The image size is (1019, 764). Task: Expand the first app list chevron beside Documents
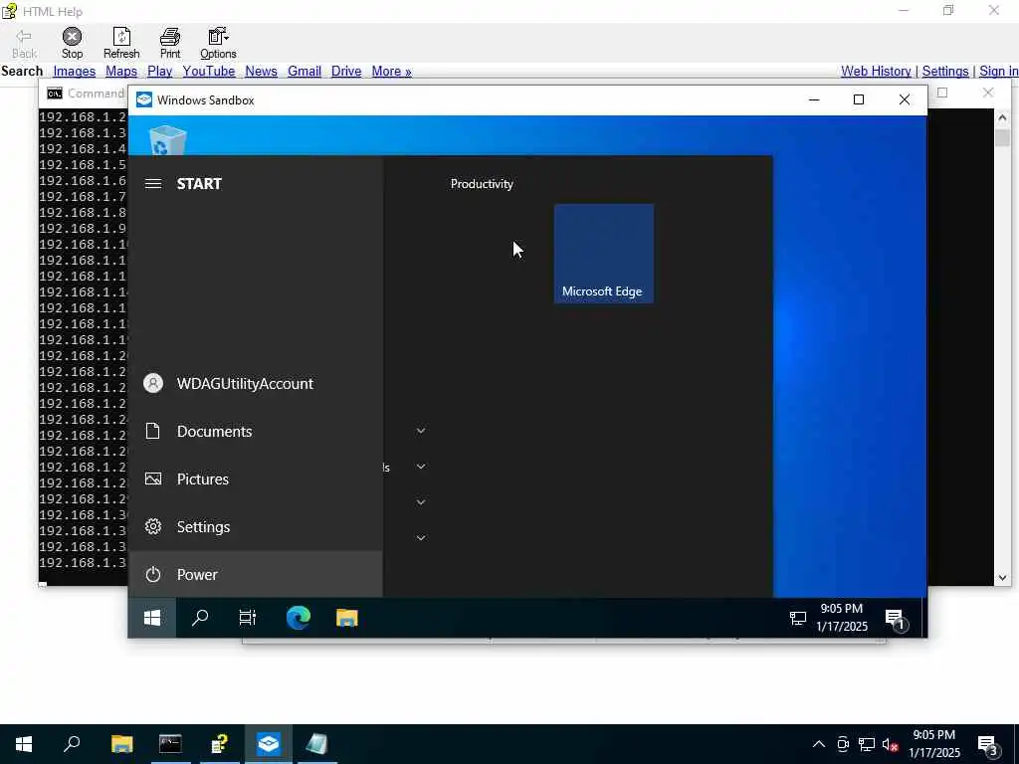[421, 431]
